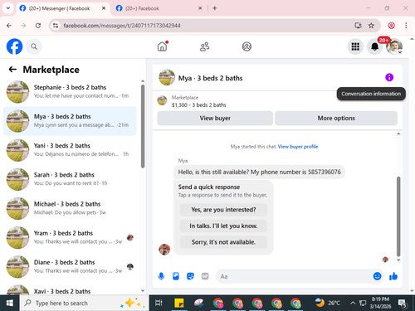This screenshot has height=311, width=415.
Task: Open the Windows Start menu
Action: coord(10,304)
